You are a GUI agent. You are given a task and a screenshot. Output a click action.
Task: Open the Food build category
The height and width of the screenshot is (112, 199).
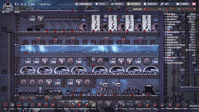point(26,105)
